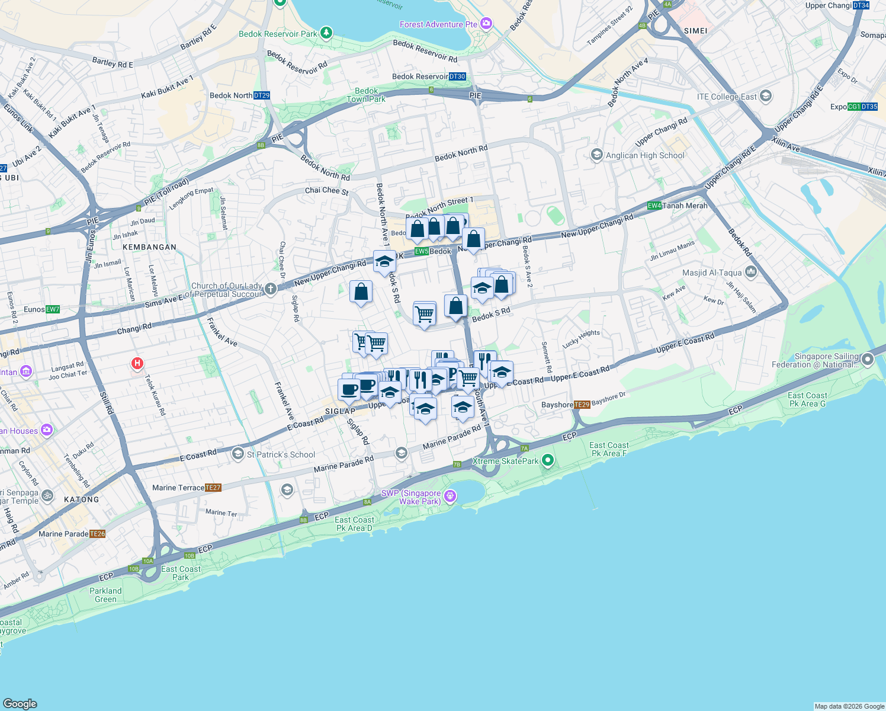The image size is (886, 711).
Task: Open school marker sitting on Upper E Coast Rd label
Action: pyautogui.click(x=502, y=373)
